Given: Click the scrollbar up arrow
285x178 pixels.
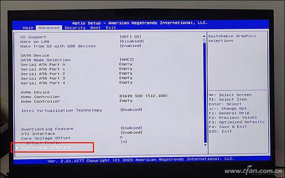Looking at the screenshot, I should (204, 36).
